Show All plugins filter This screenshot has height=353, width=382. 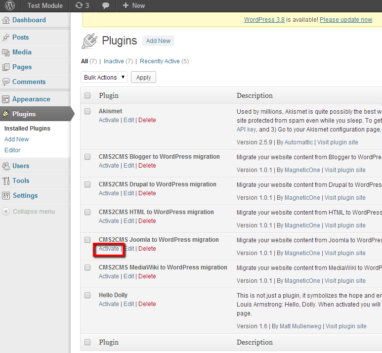coord(85,61)
